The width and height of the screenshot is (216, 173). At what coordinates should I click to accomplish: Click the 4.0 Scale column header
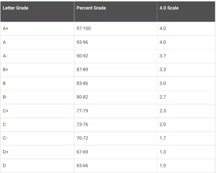coord(169,8)
